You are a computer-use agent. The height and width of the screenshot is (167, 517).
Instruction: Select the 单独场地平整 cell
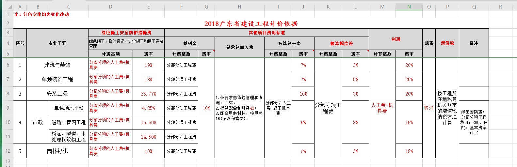[69, 108]
